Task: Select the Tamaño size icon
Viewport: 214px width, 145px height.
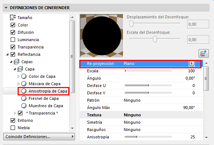Action: [x=13, y=18]
